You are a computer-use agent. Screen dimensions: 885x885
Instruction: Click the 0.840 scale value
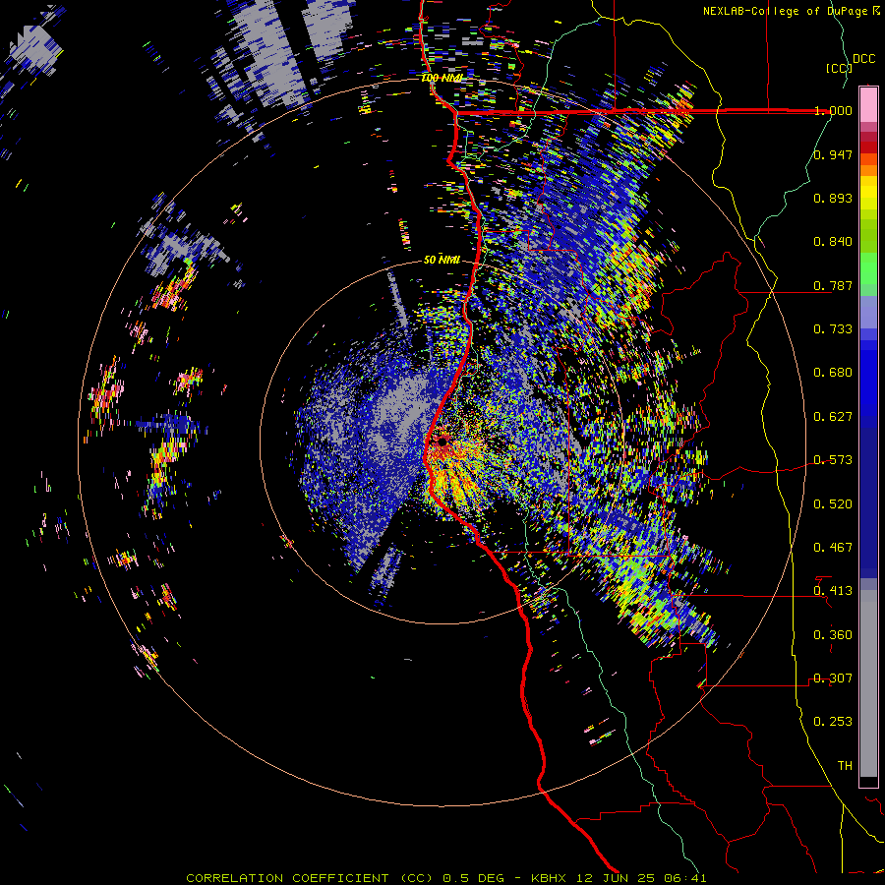point(833,242)
